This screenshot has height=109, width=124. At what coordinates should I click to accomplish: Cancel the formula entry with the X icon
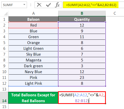click(x=39, y=5)
